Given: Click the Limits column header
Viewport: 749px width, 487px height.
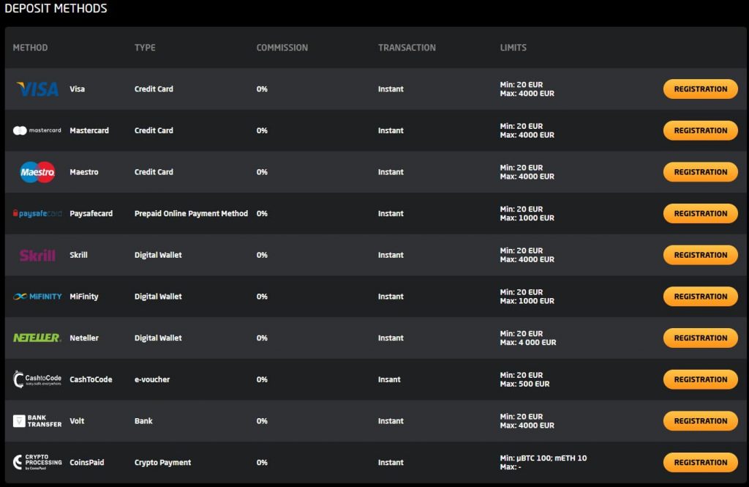Looking at the screenshot, I should click(x=513, y=48).
